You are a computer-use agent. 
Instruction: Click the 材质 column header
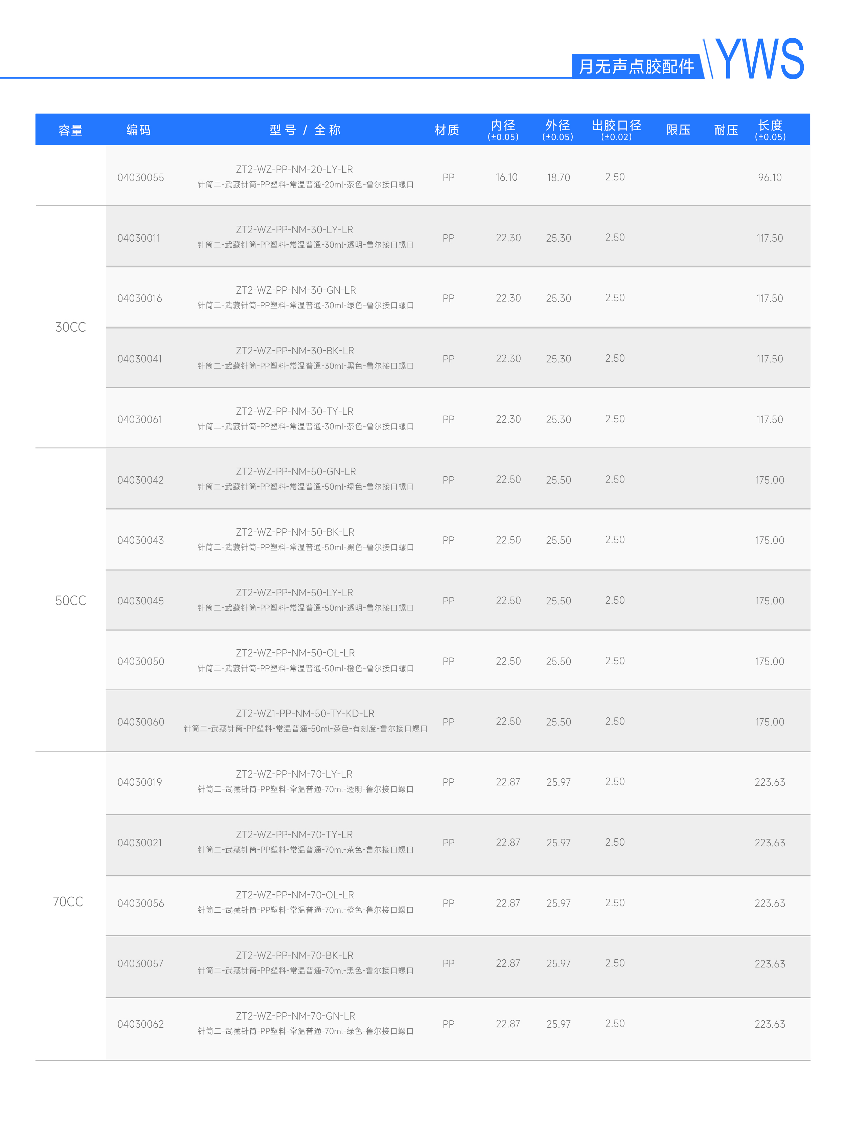click(x=447, y=130)
